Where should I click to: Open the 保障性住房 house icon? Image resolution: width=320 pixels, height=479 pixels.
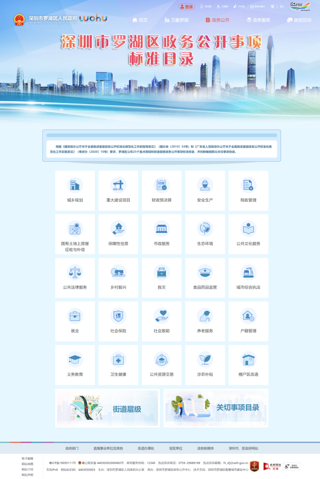[x=118, y=229]
